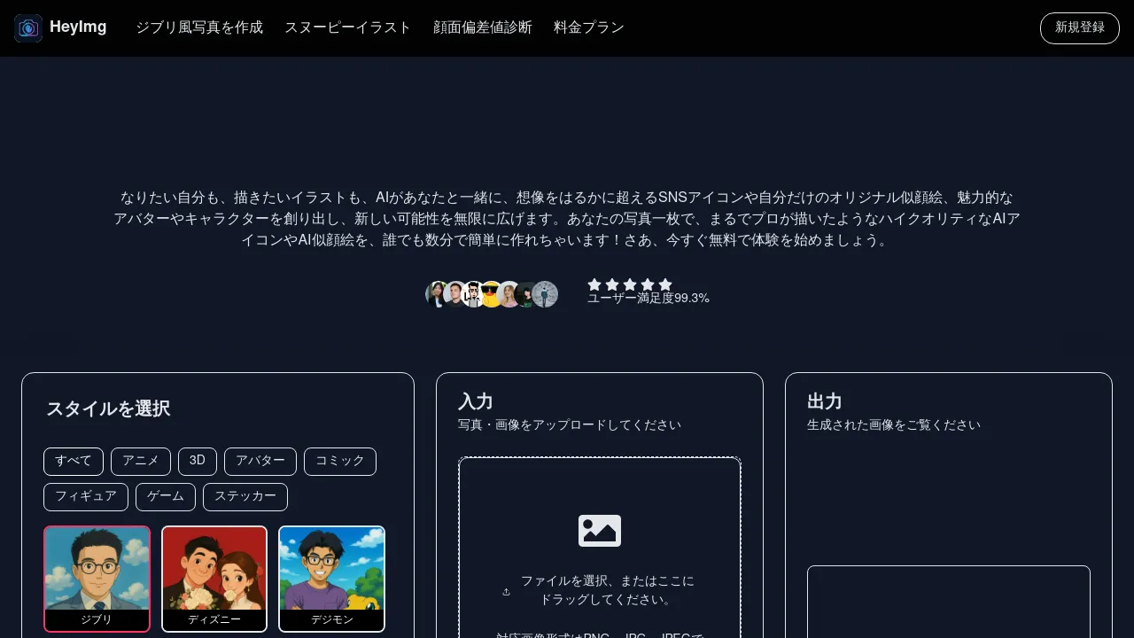This screenshot has height=638, width=1134.
Task: Pick the デジモン style thumbnail
Action: click(332, 579)
